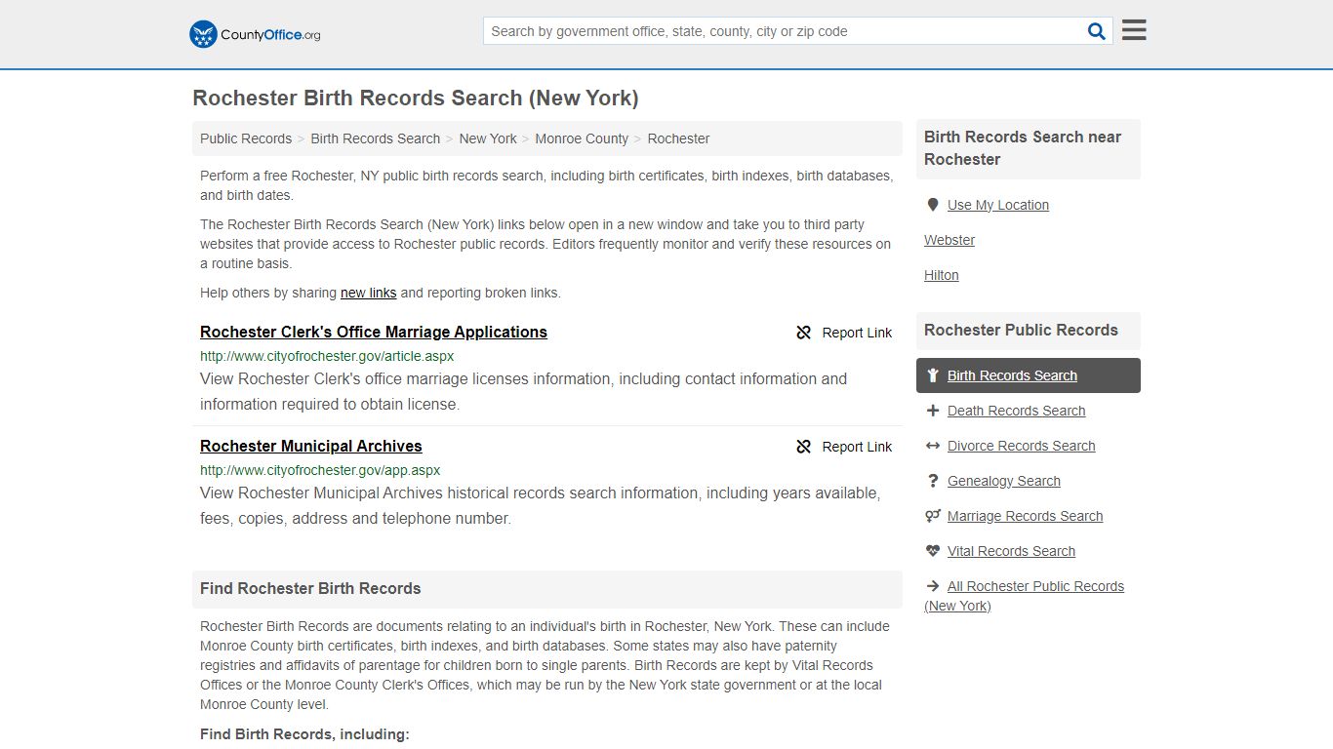
Task: Open Rochester Municipal Archives listing
Action: pos(311,446)
